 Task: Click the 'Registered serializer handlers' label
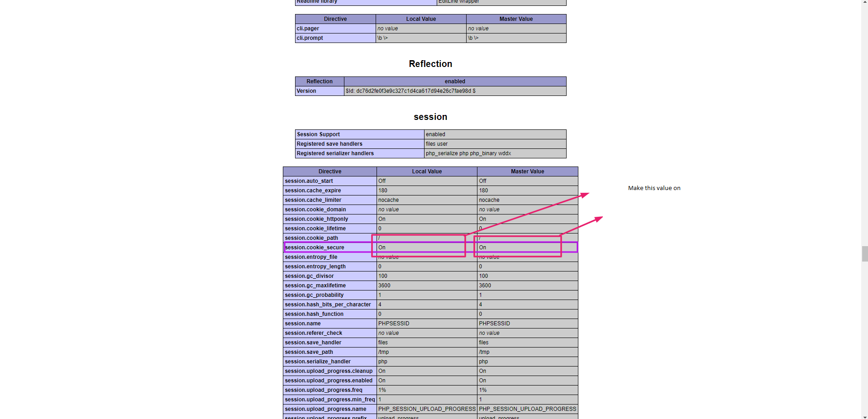coord(335,153)
